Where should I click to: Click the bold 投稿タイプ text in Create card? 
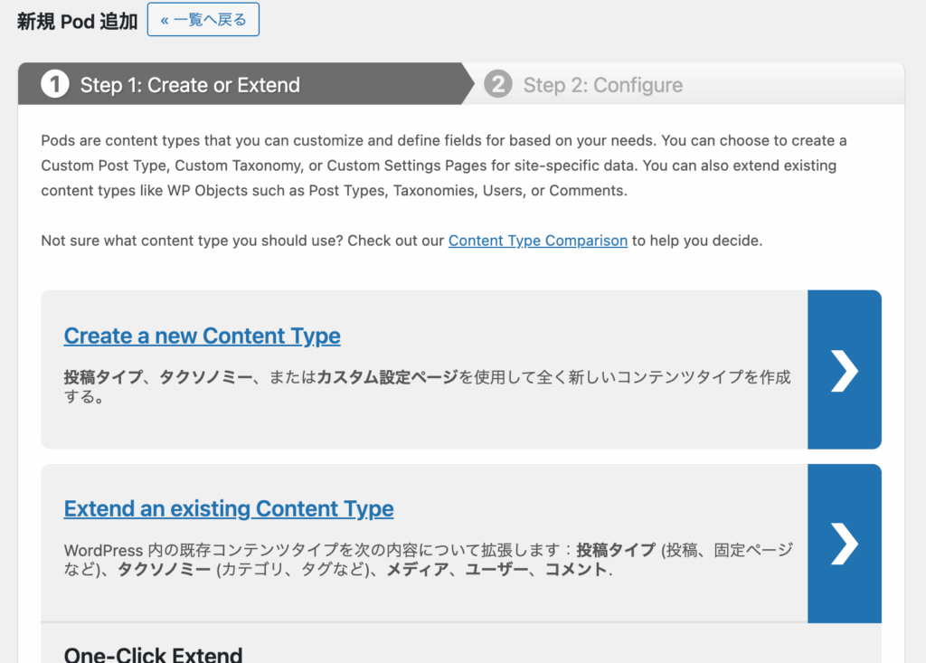(98, 377)
